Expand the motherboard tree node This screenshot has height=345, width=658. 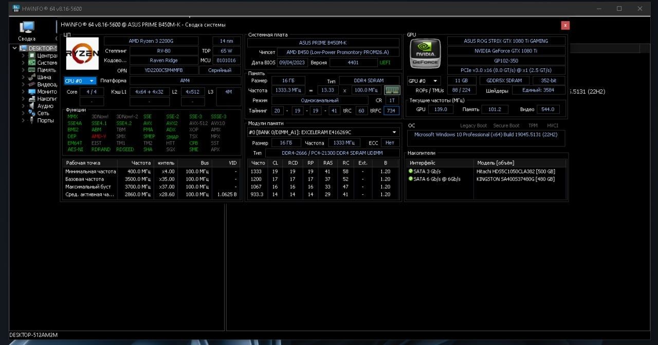(x=24, y=63)
